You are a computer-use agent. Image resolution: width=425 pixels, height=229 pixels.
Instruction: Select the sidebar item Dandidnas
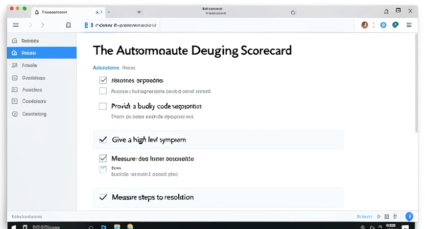(42, 78)
